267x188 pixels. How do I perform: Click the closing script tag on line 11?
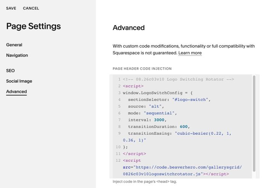point(134,154)
